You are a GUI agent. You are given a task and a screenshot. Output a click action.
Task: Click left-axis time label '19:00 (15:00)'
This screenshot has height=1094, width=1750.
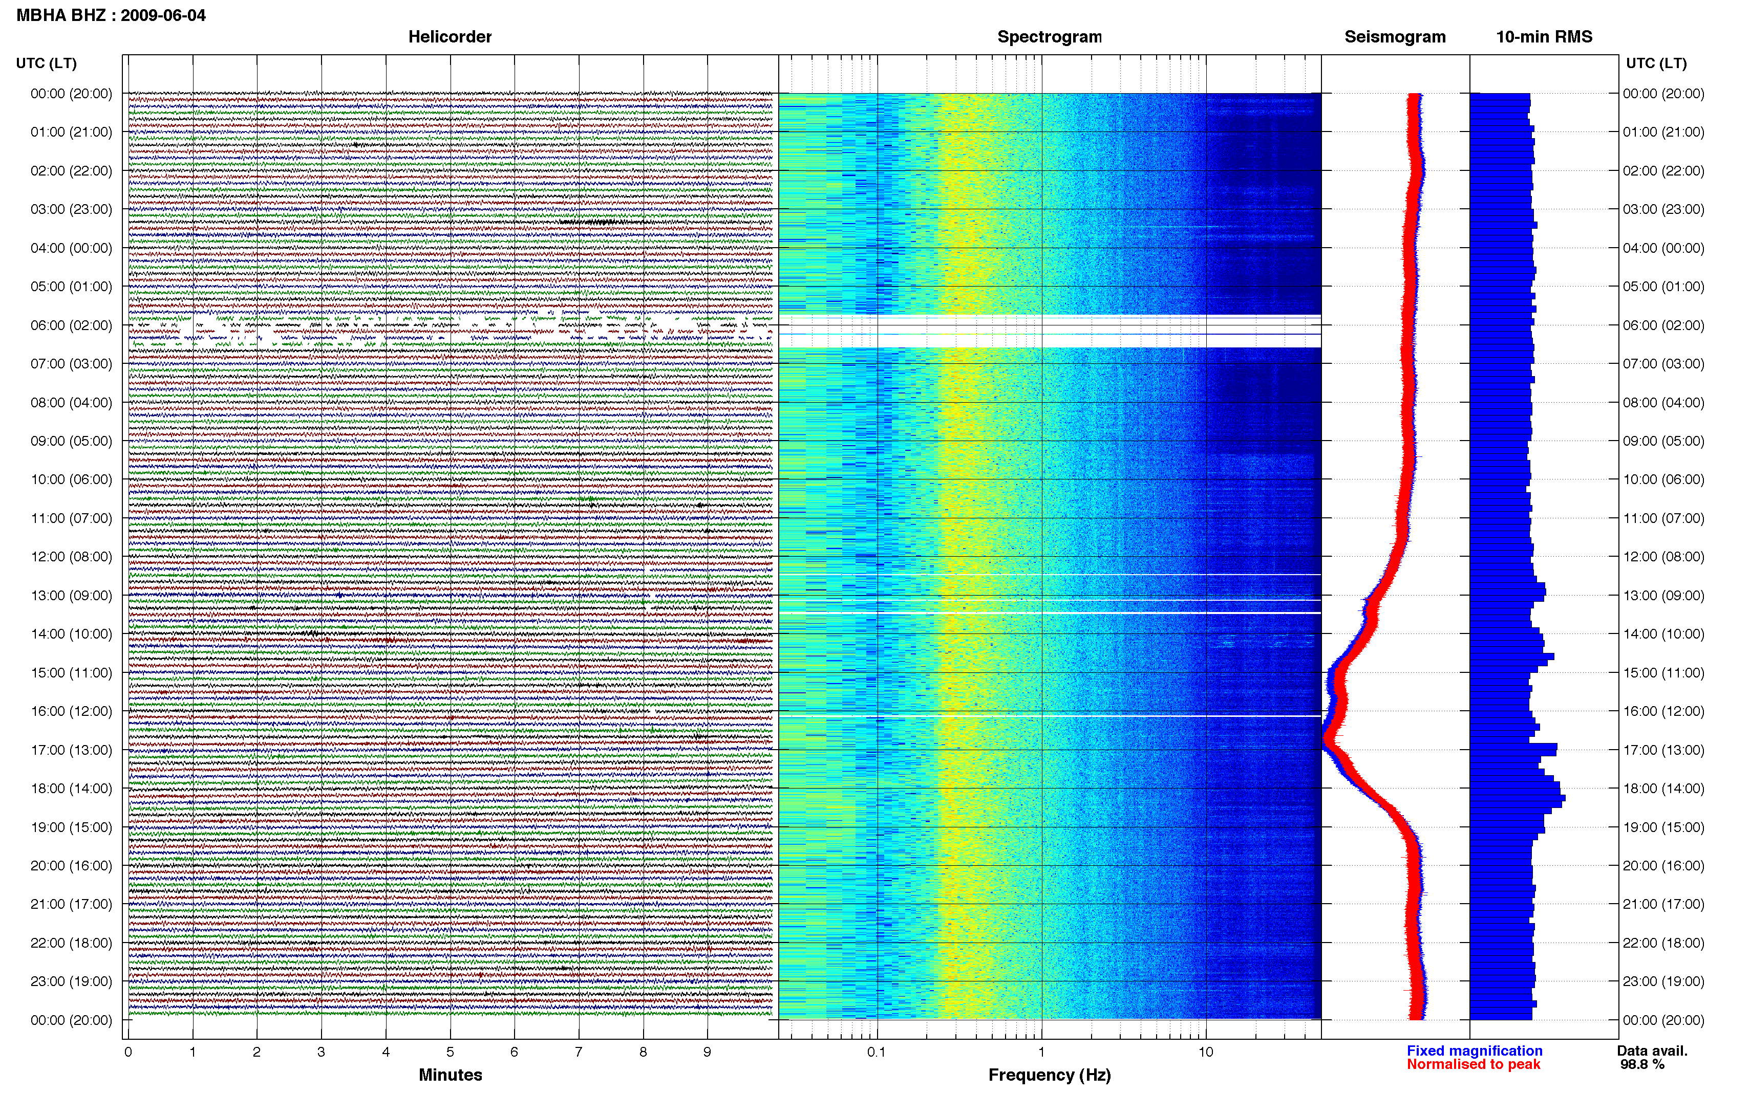(72, 827)
